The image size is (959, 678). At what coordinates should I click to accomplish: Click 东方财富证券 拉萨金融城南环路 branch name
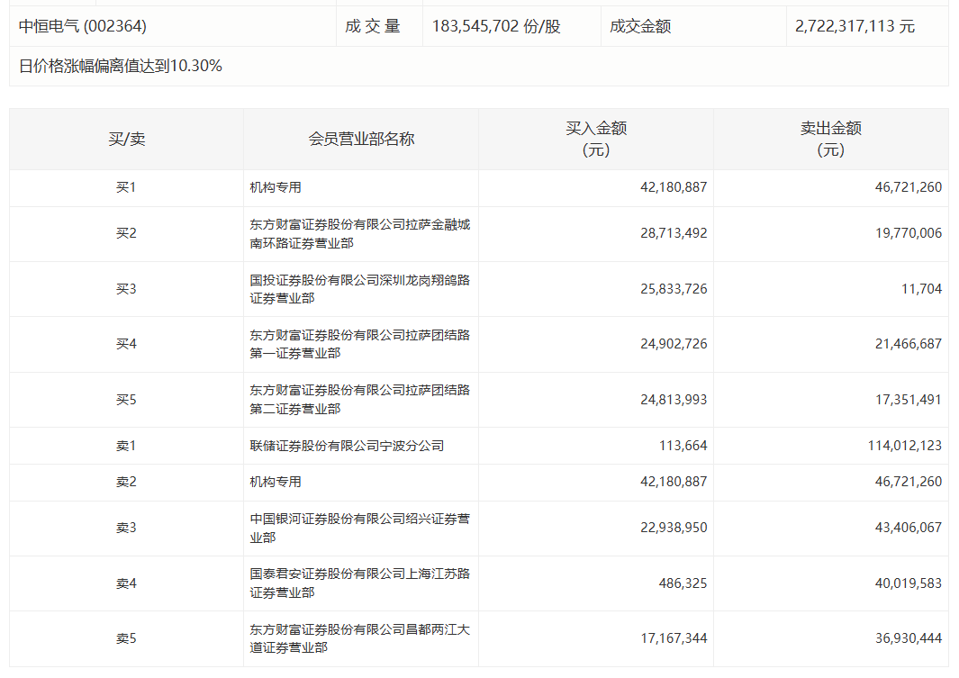359,233
